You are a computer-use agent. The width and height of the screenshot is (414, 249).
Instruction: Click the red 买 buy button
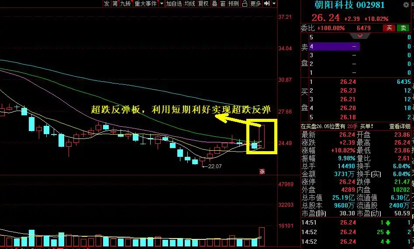point(389,28)
